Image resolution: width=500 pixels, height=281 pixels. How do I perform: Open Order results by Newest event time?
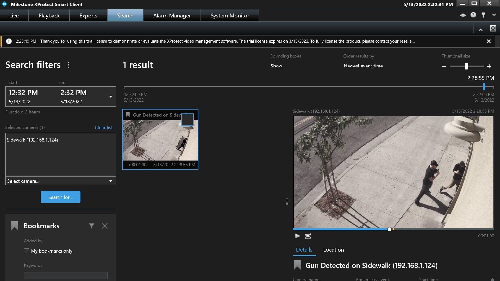363,66
